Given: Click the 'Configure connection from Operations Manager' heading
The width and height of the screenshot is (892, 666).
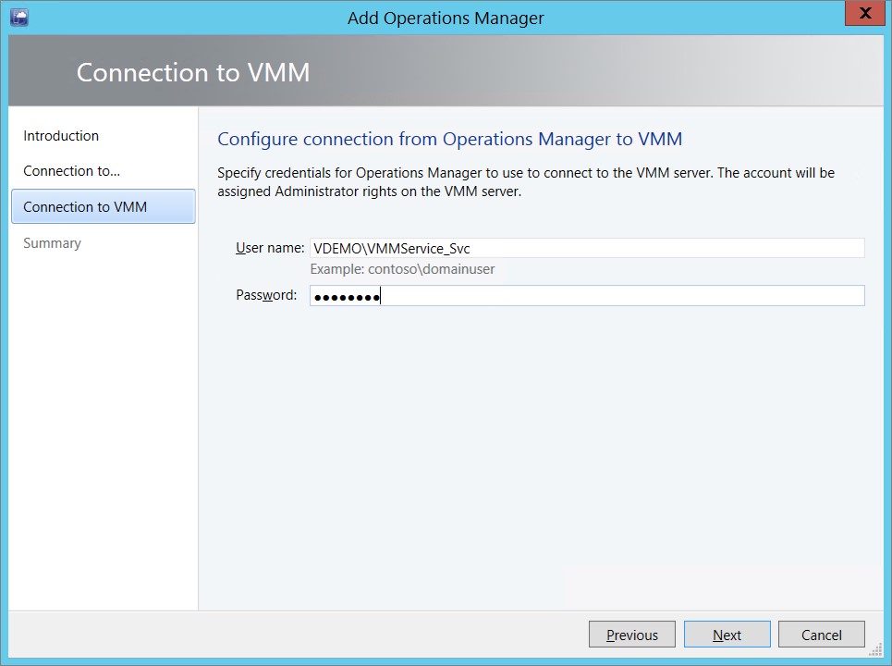Looking at the screenshot, I should click(x=449, y=139).
